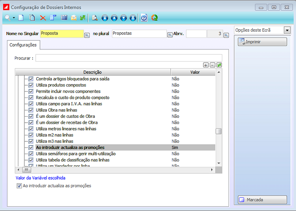This screenshot has width=296, height=211.
Task: Click the empty Abrv. input field
Action: [x=196, y=33]
